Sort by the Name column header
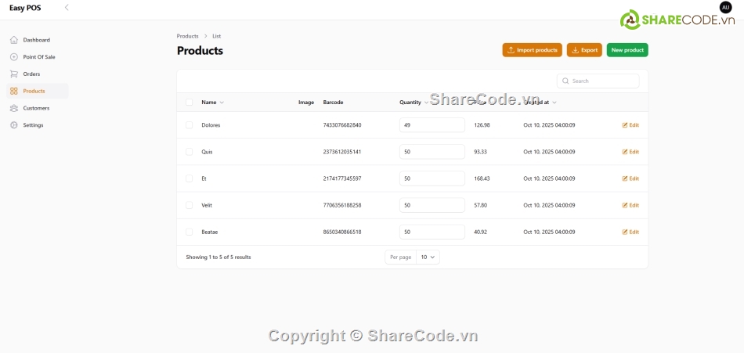 click(211, 103)
